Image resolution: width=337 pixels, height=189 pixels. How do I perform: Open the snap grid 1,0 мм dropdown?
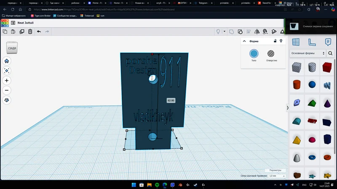[277, 176]
